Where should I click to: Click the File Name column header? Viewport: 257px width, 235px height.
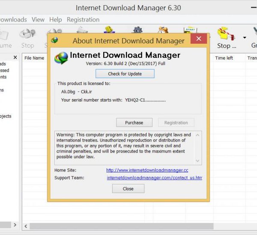[34, 58]
